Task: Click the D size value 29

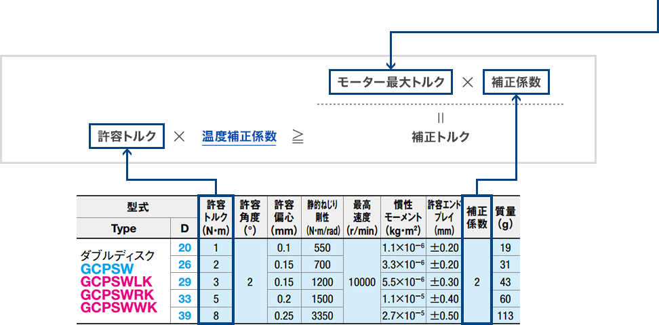Action: (x=184, y=282)
